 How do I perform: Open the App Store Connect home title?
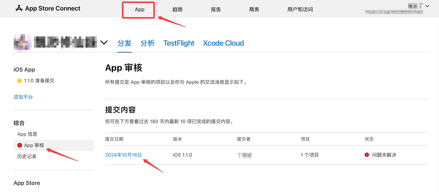pyautogui.click(x=53, y=8)
